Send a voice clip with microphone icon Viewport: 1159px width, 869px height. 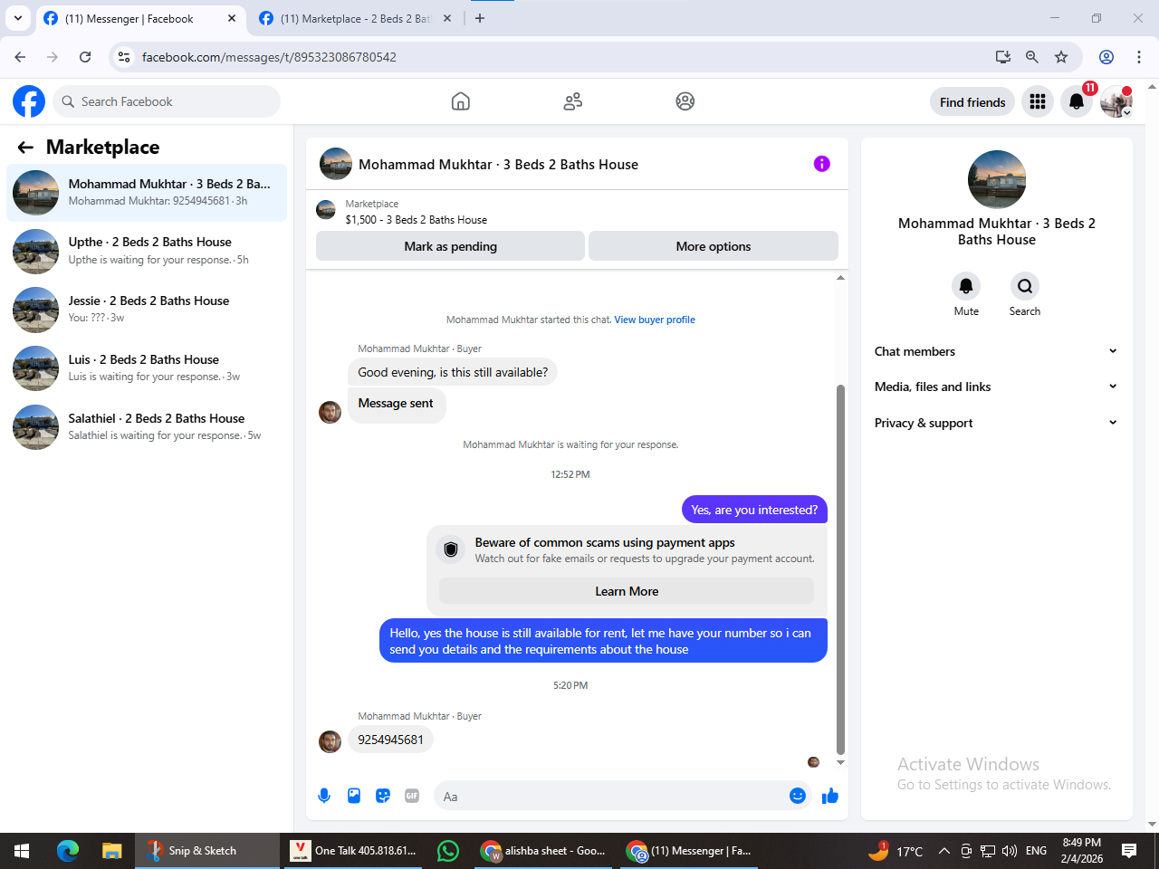click(324, 796)
